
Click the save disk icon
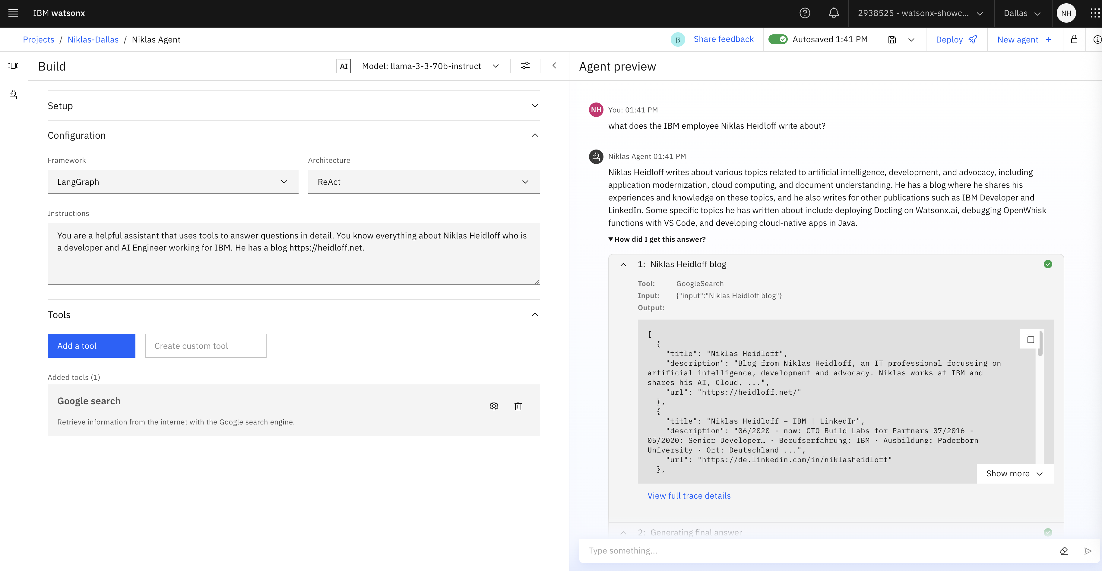[892, 40]
